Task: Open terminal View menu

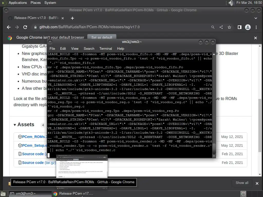Action: 75,48
